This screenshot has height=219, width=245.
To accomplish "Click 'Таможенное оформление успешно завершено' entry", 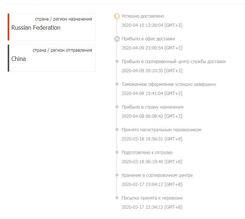I will tap(169, 84).
